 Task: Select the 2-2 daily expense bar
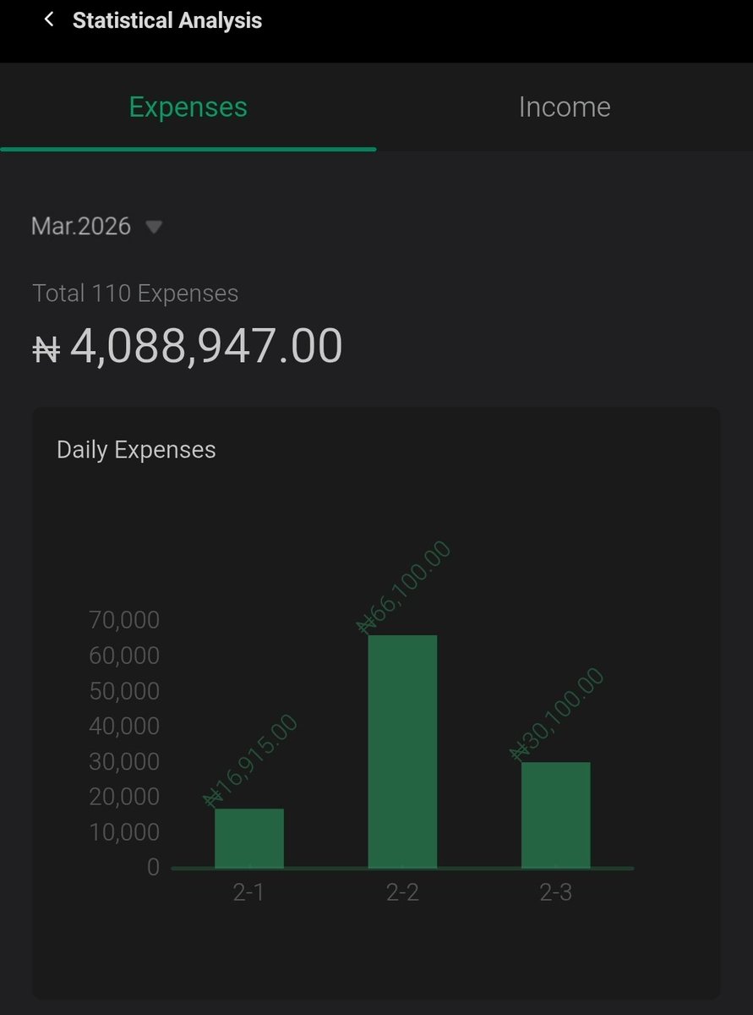(402, 751)
